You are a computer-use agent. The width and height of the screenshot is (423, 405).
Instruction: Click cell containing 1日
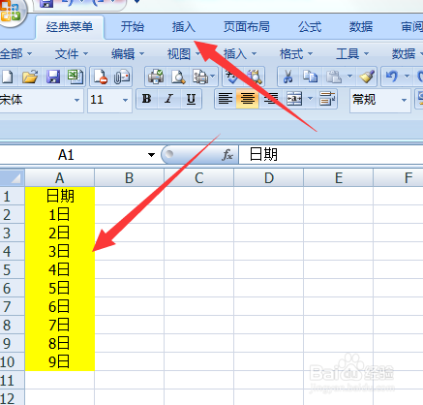(x=60, y=214)
